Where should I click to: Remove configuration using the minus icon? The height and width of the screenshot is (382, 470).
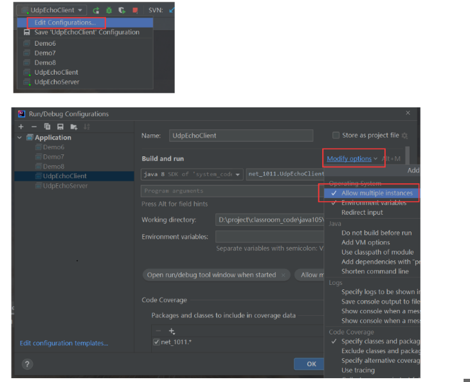pos(34,127)
